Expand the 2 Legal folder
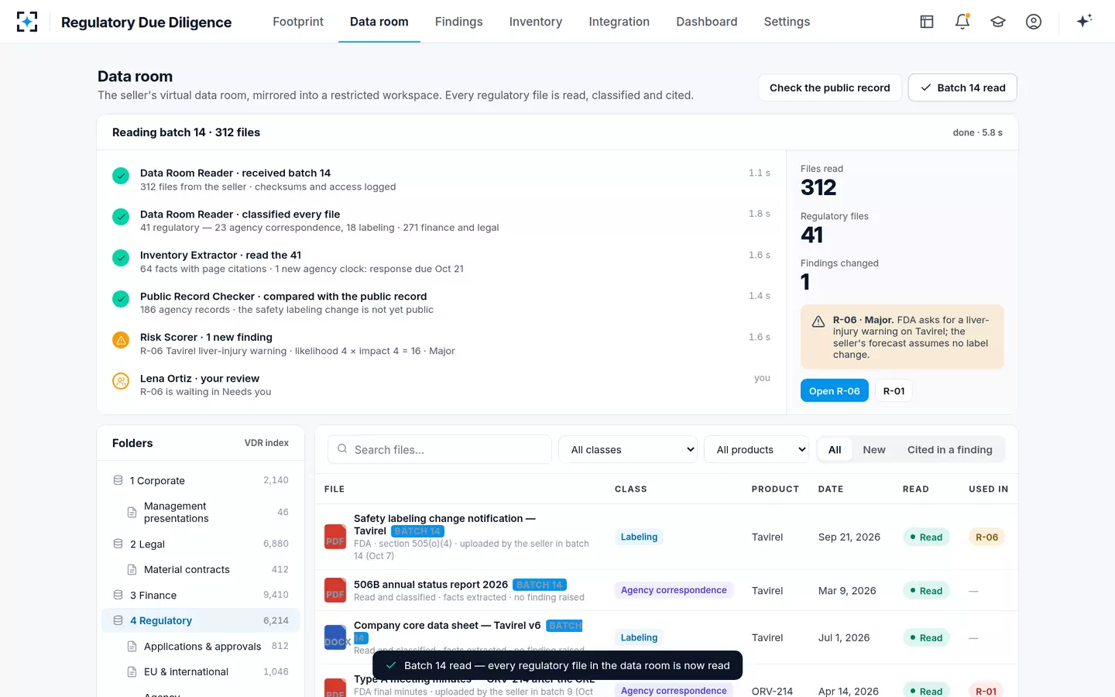Screen dimensions: 1115x697 click(x=201, y=544)
